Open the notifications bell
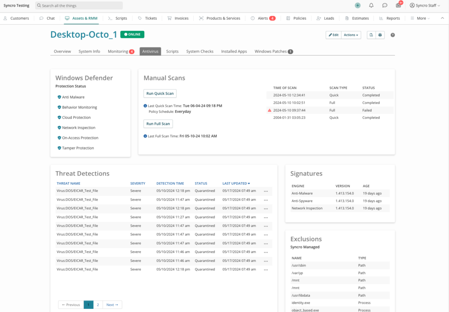 371,6
